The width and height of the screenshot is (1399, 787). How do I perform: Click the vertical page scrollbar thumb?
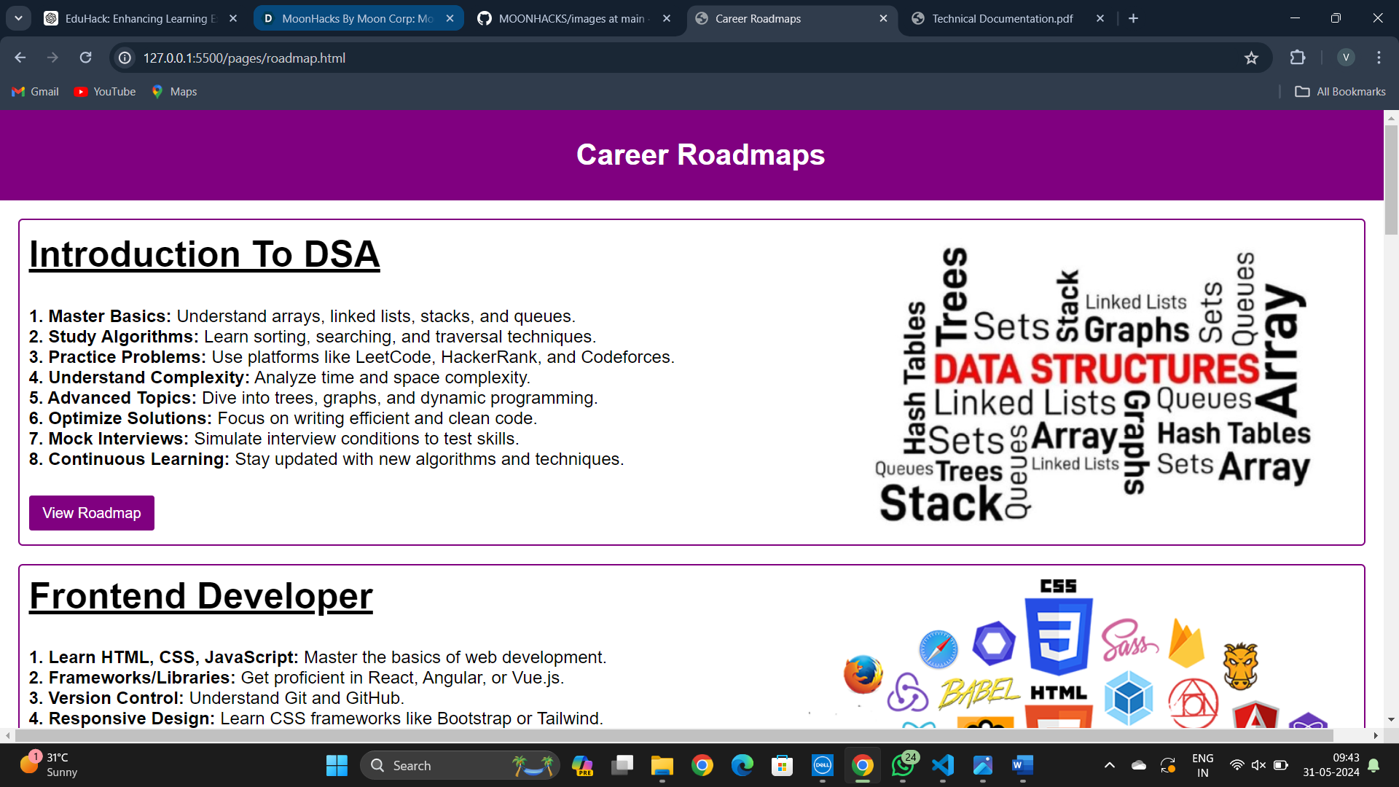click(x=1391, y=179)
